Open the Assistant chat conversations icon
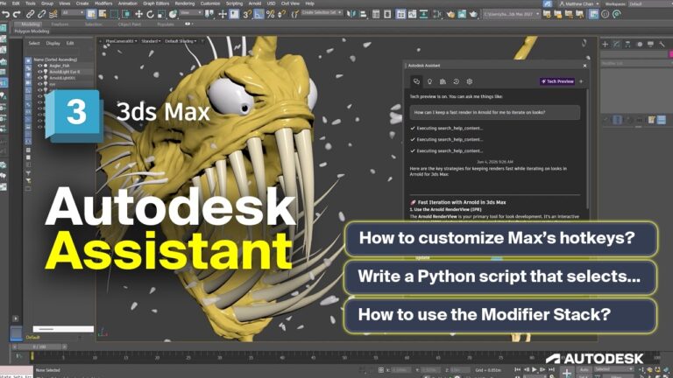This screenshot has height=378, width=673. (416, 81)
